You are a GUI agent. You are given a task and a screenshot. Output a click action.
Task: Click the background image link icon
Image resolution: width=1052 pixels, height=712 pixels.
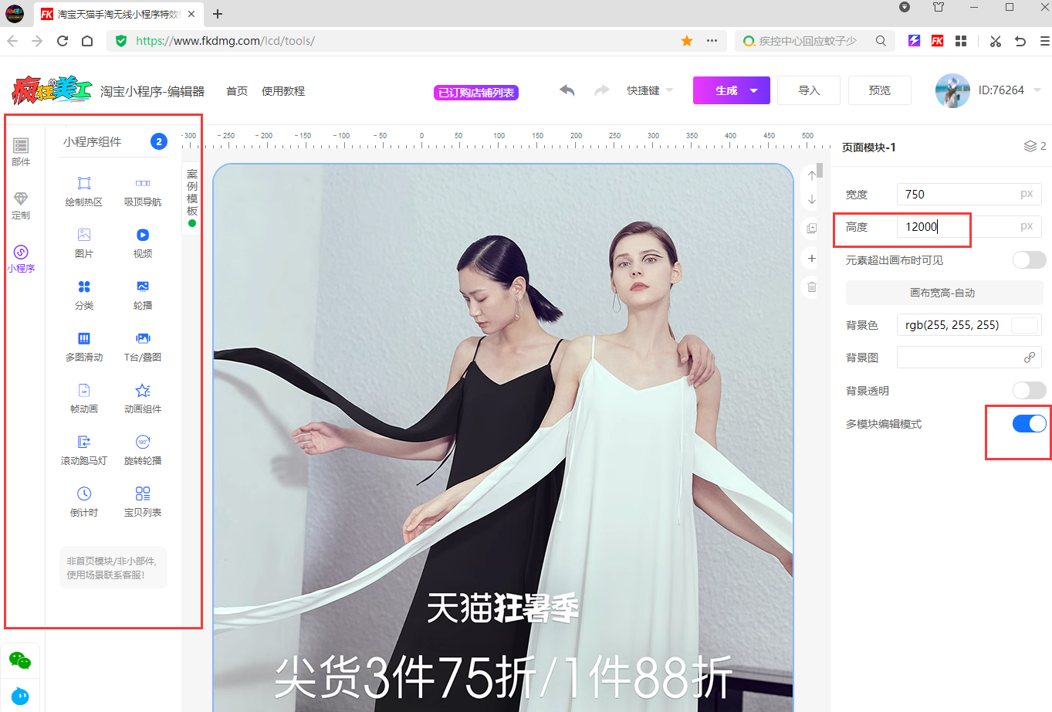(1029, 358)
